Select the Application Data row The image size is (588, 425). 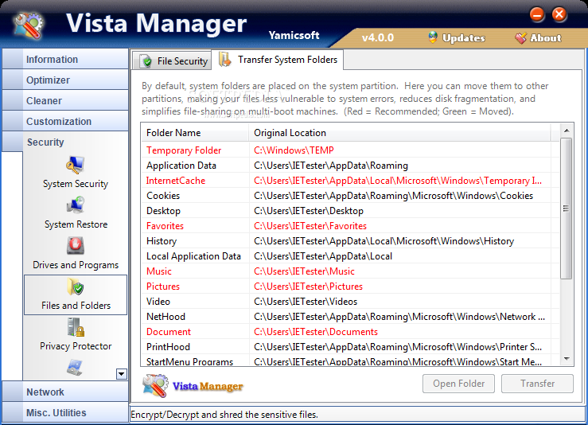[351, 165]
